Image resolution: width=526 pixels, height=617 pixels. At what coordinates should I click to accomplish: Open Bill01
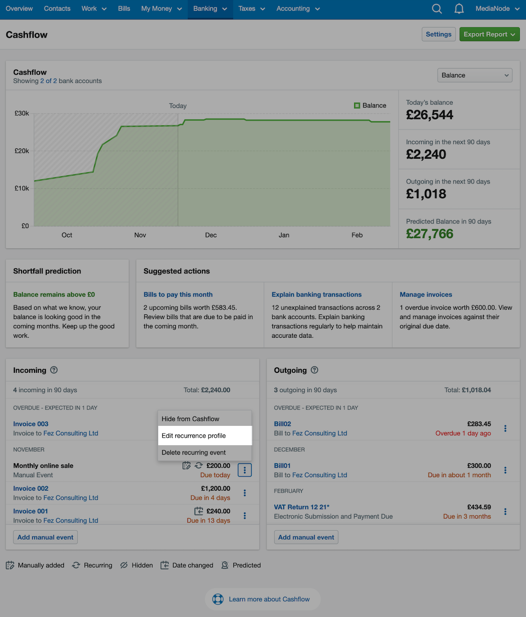tap(282, 465)
